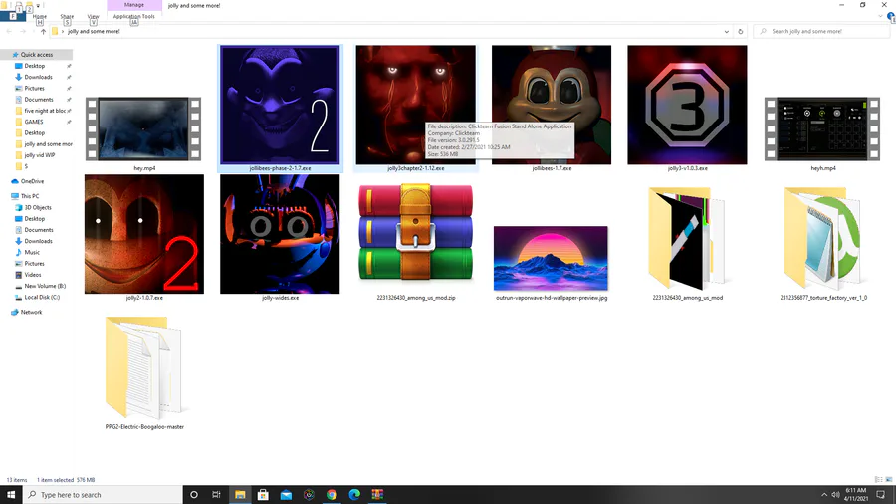Open the five night at bloc folder shortcut

(x=45, y=111)
